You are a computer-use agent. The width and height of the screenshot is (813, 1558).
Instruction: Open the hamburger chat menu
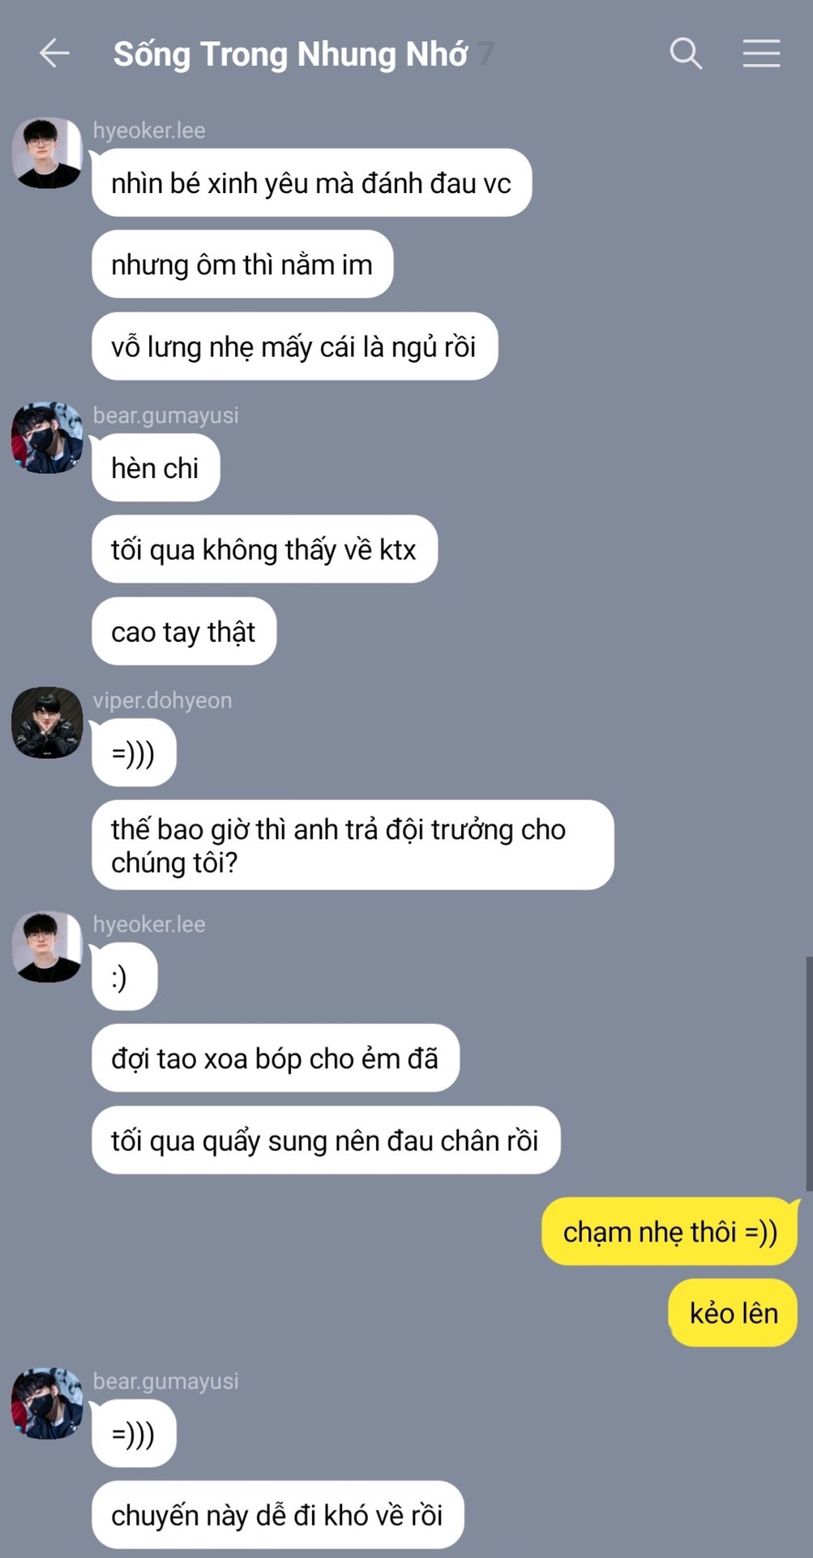[x=761, y=54]
